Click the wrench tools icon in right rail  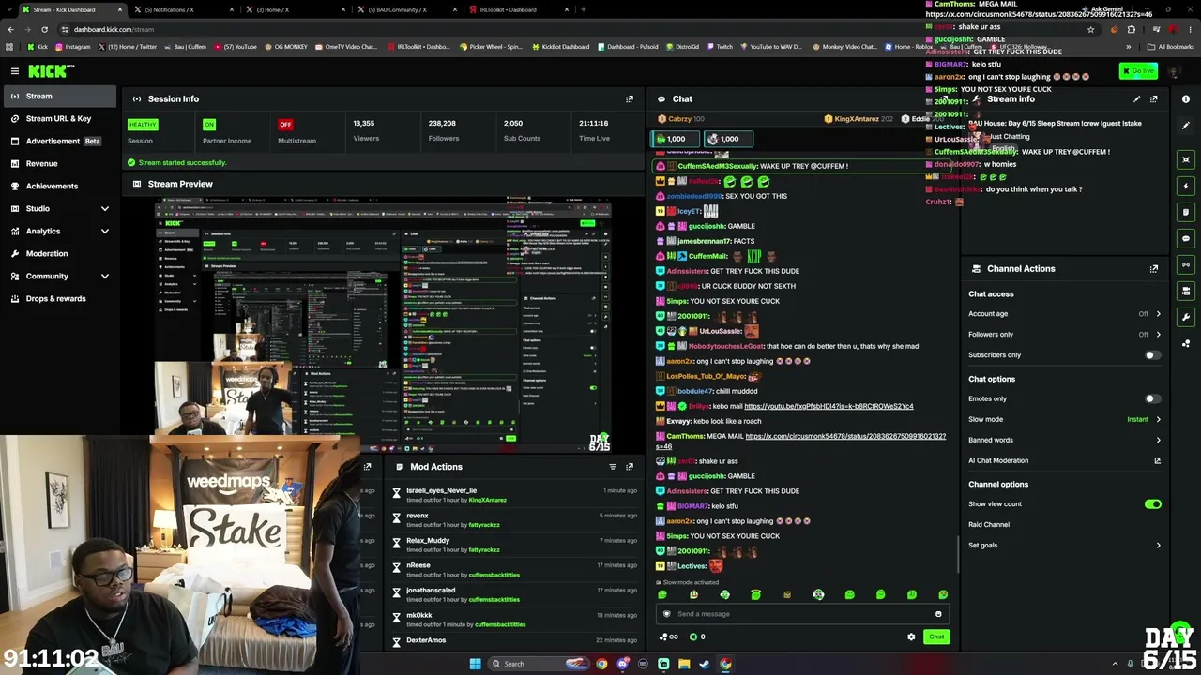point(1186,317)
